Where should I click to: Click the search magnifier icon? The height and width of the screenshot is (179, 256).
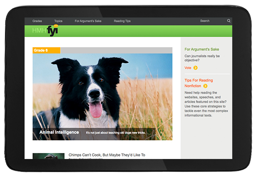(x=229, y=21)
